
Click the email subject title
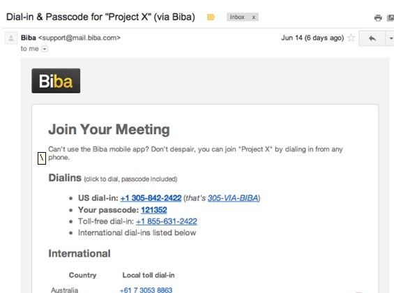(x=100, y=17)
